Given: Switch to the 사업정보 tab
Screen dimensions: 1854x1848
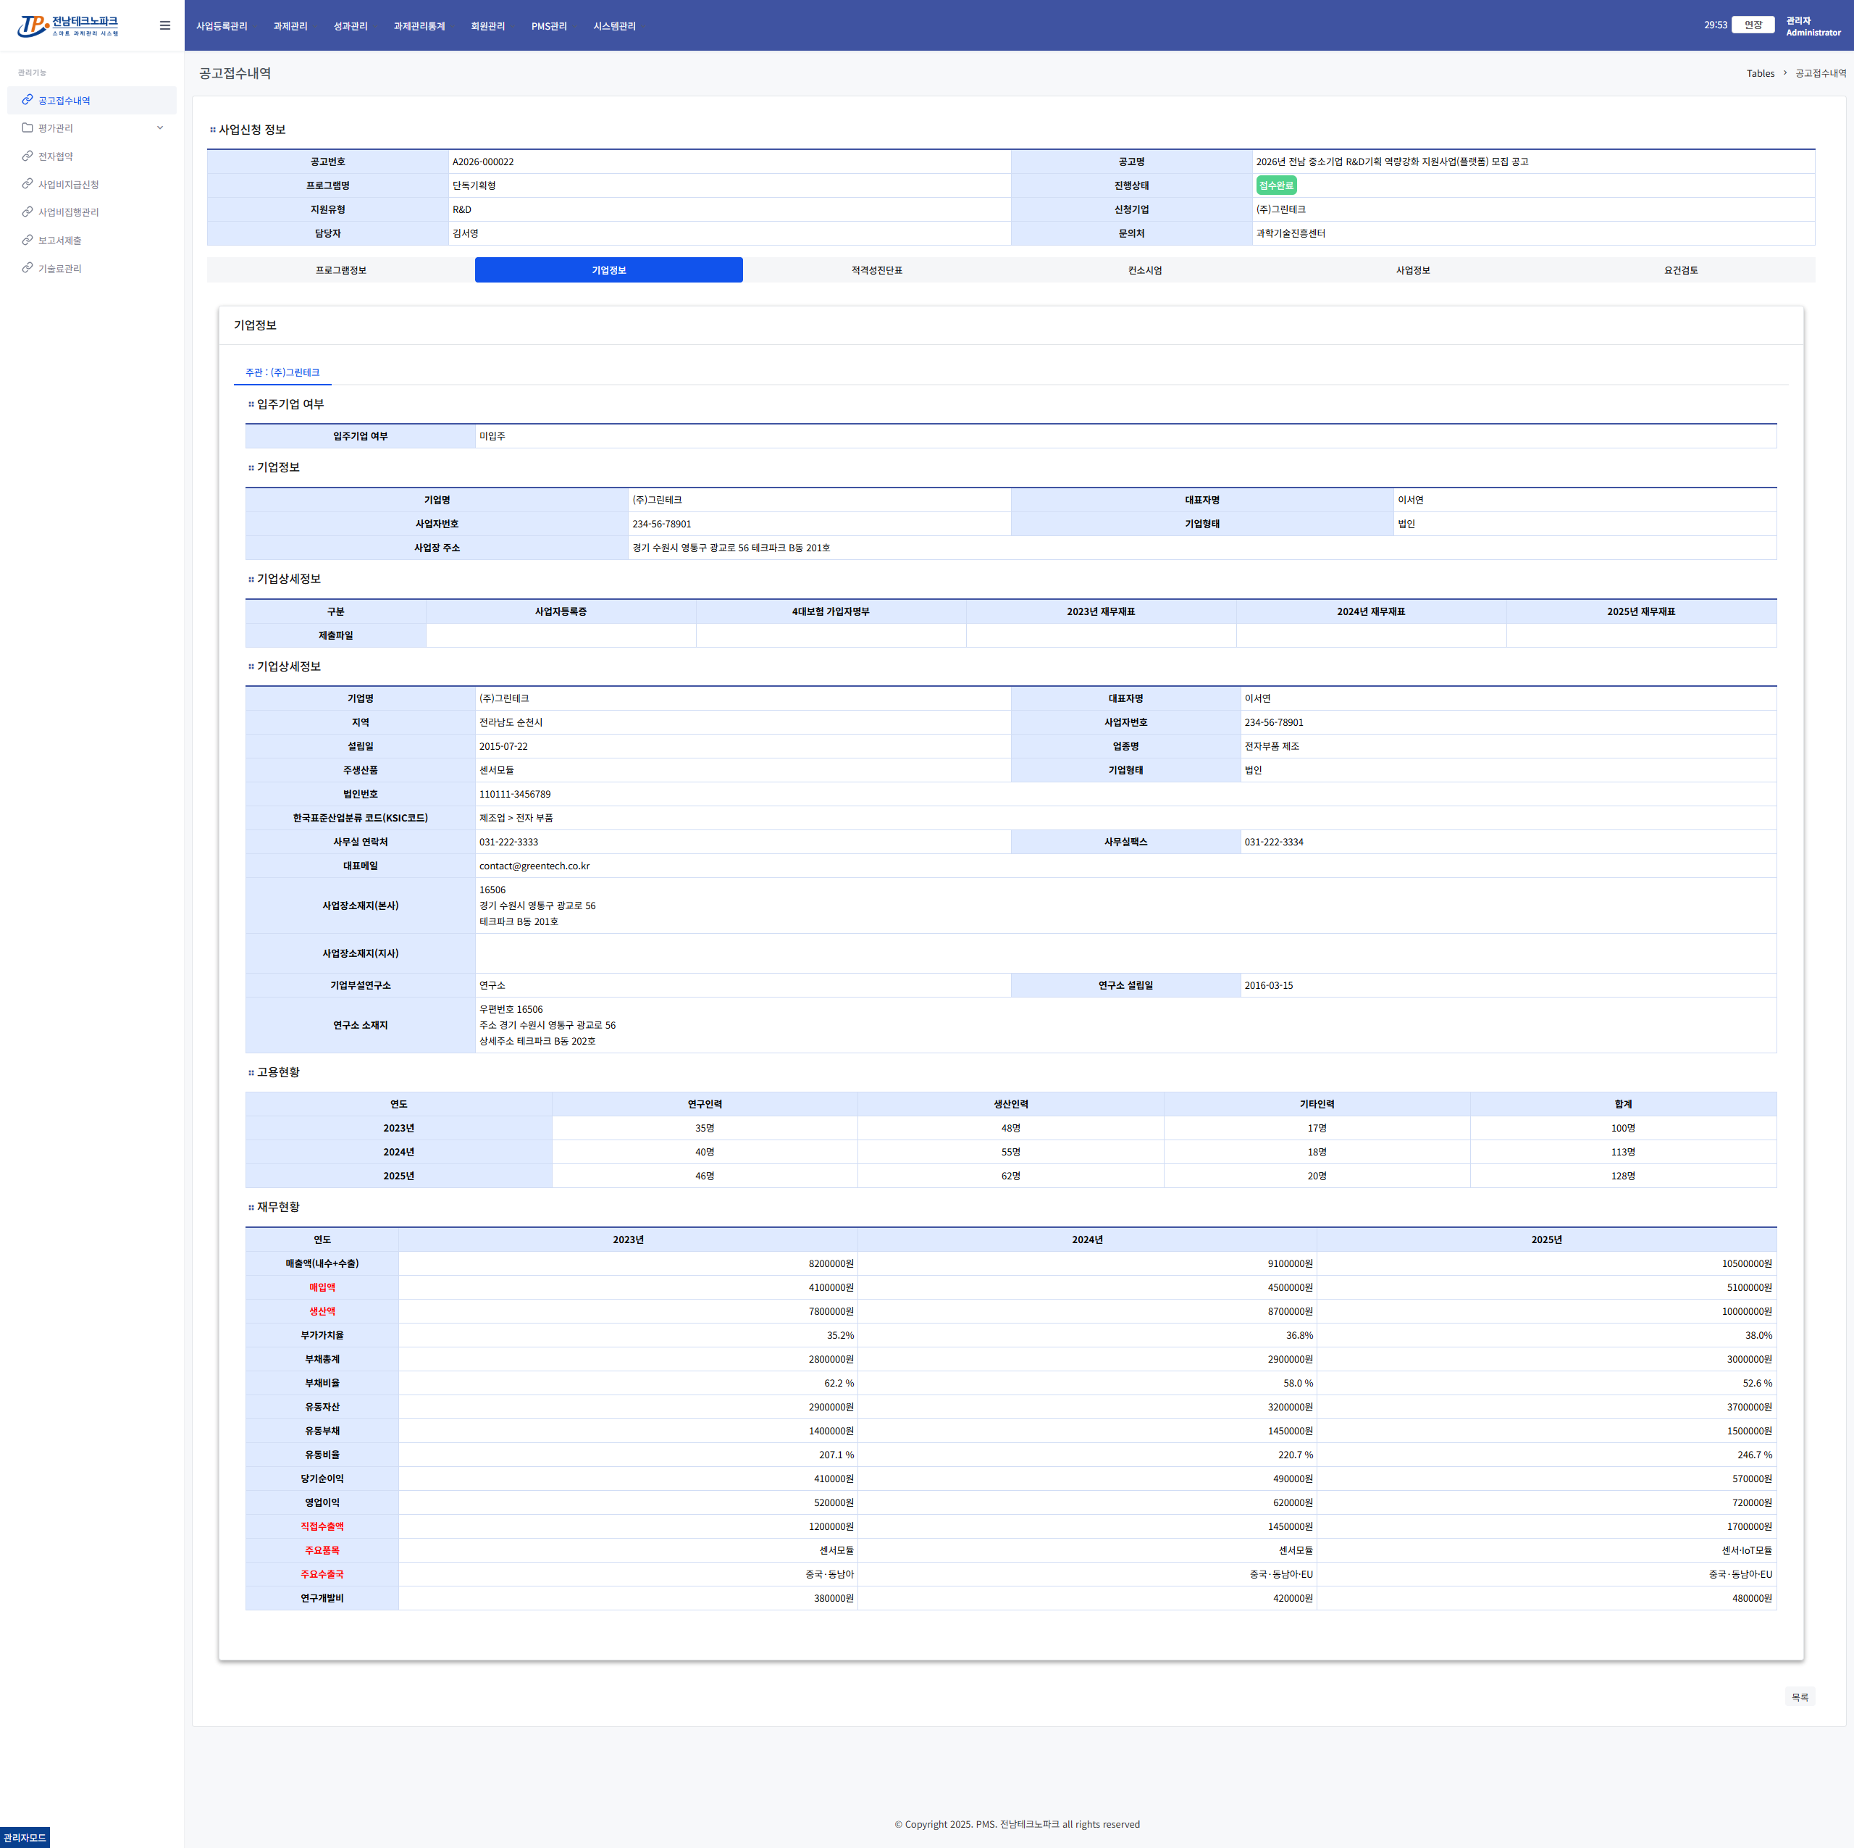Looking at the screenshot, I should point(1412,269).
